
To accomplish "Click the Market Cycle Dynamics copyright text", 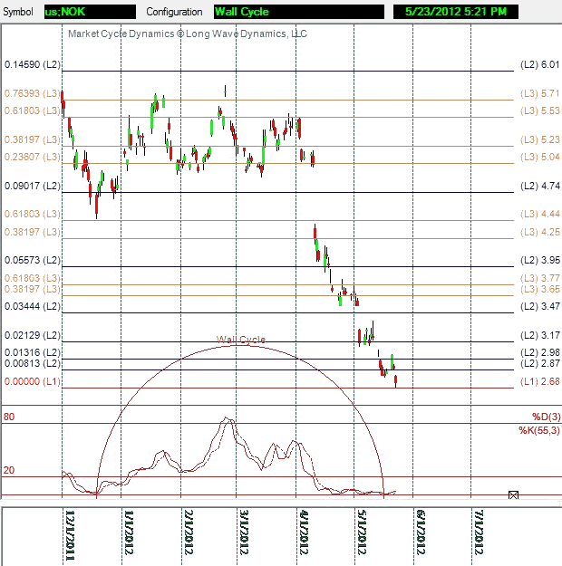I will [188, 34].
